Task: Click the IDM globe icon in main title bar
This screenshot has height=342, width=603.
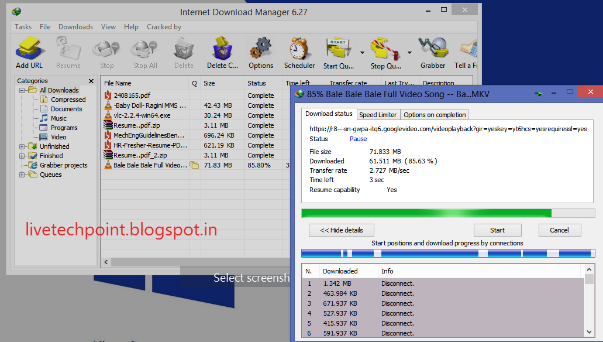Action: coord(16,12)
